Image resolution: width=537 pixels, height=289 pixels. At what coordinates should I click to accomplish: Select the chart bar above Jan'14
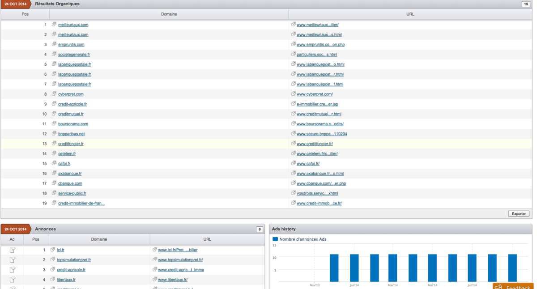354,268
